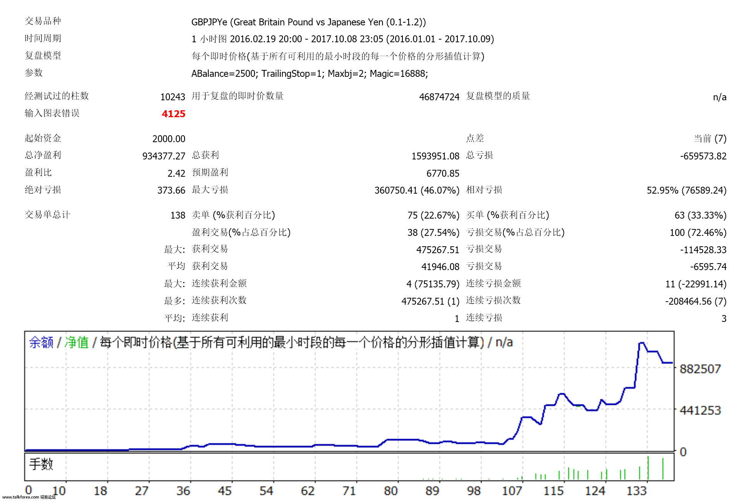Click the symbol text GBPJPYe Great Britain Pound
This screenshot has width=753, height=501.
click(x=309, y=22)
